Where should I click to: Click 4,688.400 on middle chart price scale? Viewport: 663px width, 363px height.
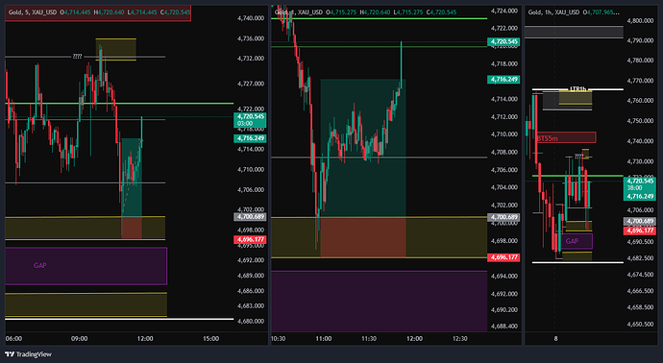[504, 326]
